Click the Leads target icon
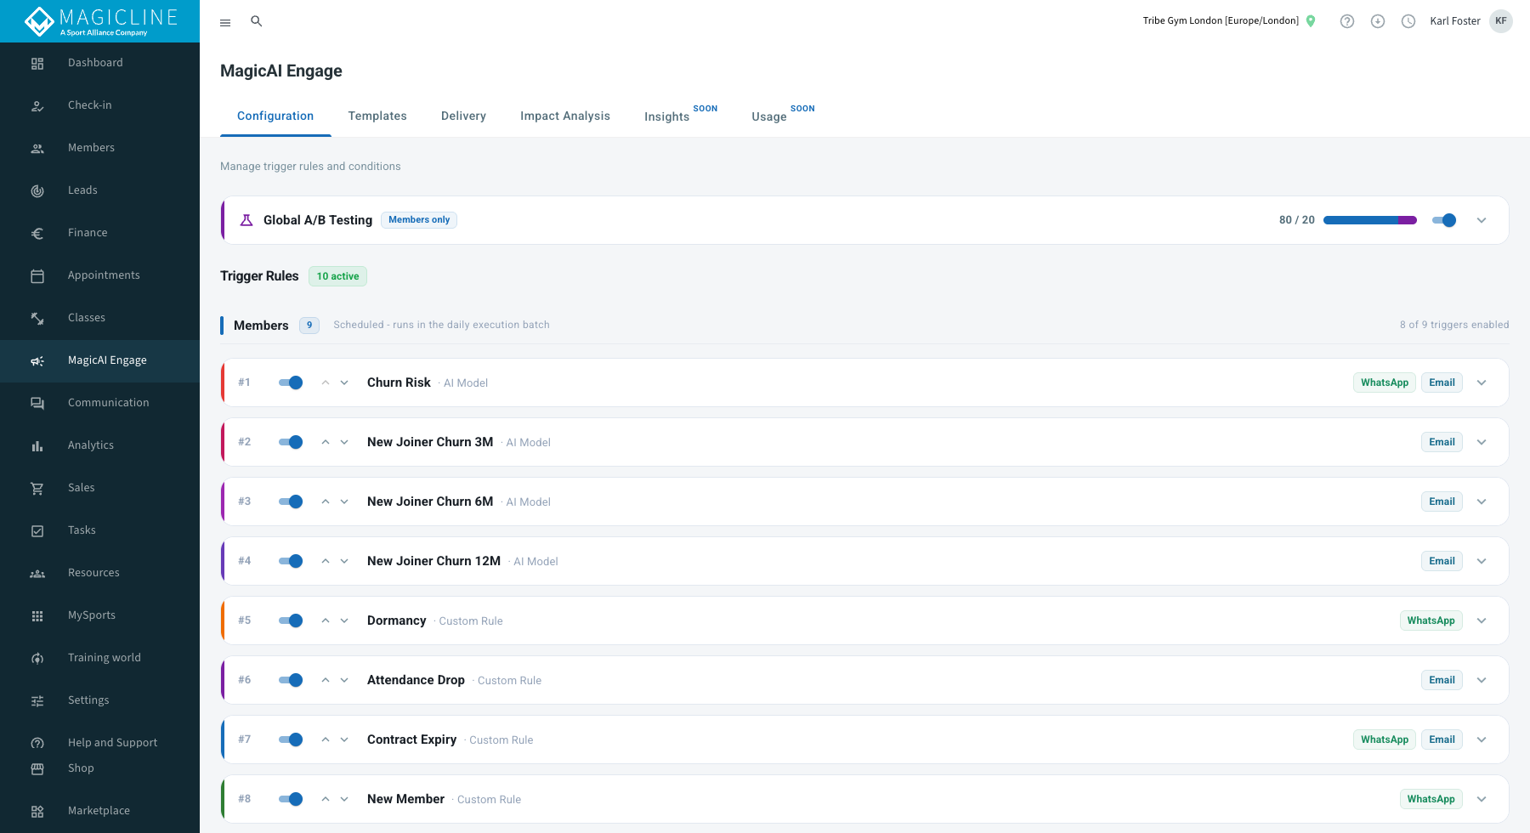This screenshot has width=1530, height=833. coord(37,190)
